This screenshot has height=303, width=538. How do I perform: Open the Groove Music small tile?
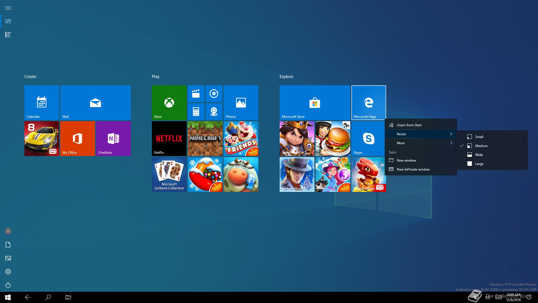click(214, 94)
